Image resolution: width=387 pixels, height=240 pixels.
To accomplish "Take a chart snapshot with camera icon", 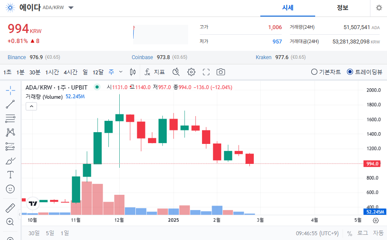I will (221, 72).
